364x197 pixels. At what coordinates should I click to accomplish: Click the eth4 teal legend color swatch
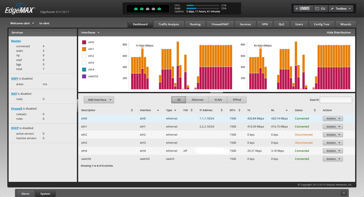tap(84, 69)
